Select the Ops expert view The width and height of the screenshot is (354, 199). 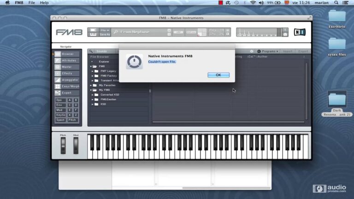coord(60,100)
